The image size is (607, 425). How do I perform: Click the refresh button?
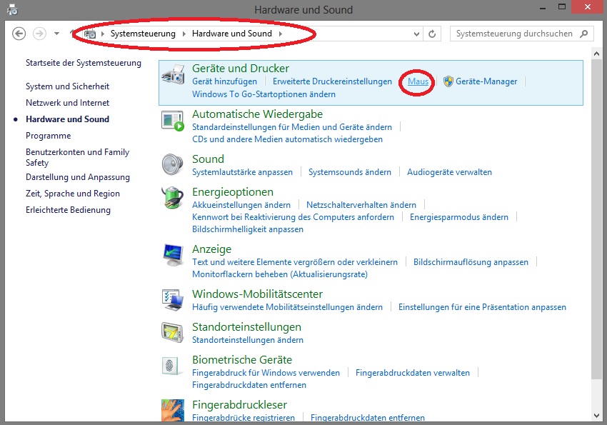[432, 34]
